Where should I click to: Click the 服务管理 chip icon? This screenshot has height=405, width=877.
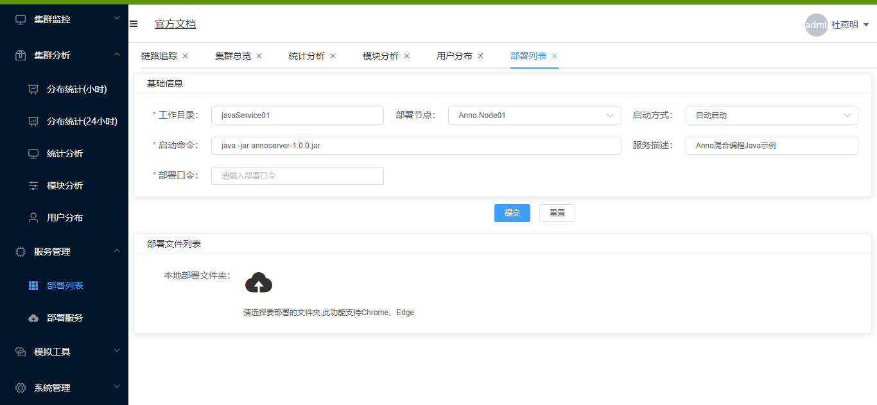pyautogui.click(x=21, y=252)
